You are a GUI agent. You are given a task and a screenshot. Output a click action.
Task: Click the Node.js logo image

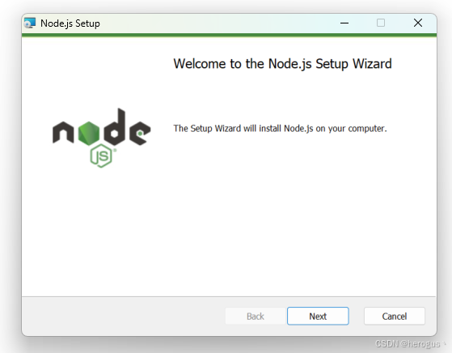click(x=101, y=138)
